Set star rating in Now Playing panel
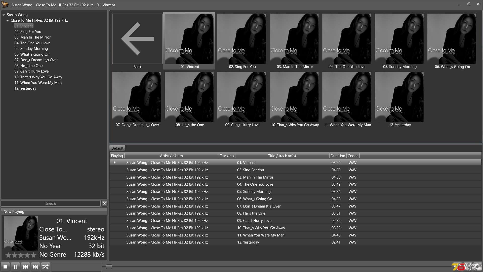 (21, 255)
